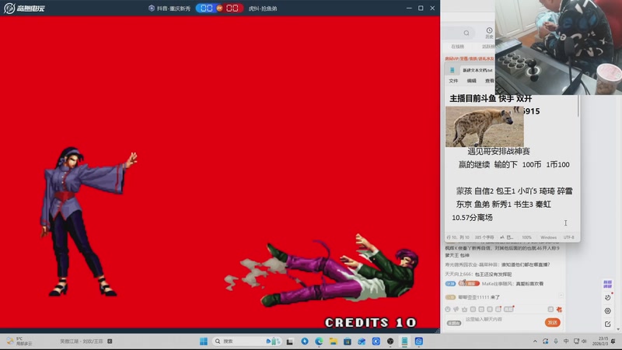Click the 中 input method indicator

(566, 341)
